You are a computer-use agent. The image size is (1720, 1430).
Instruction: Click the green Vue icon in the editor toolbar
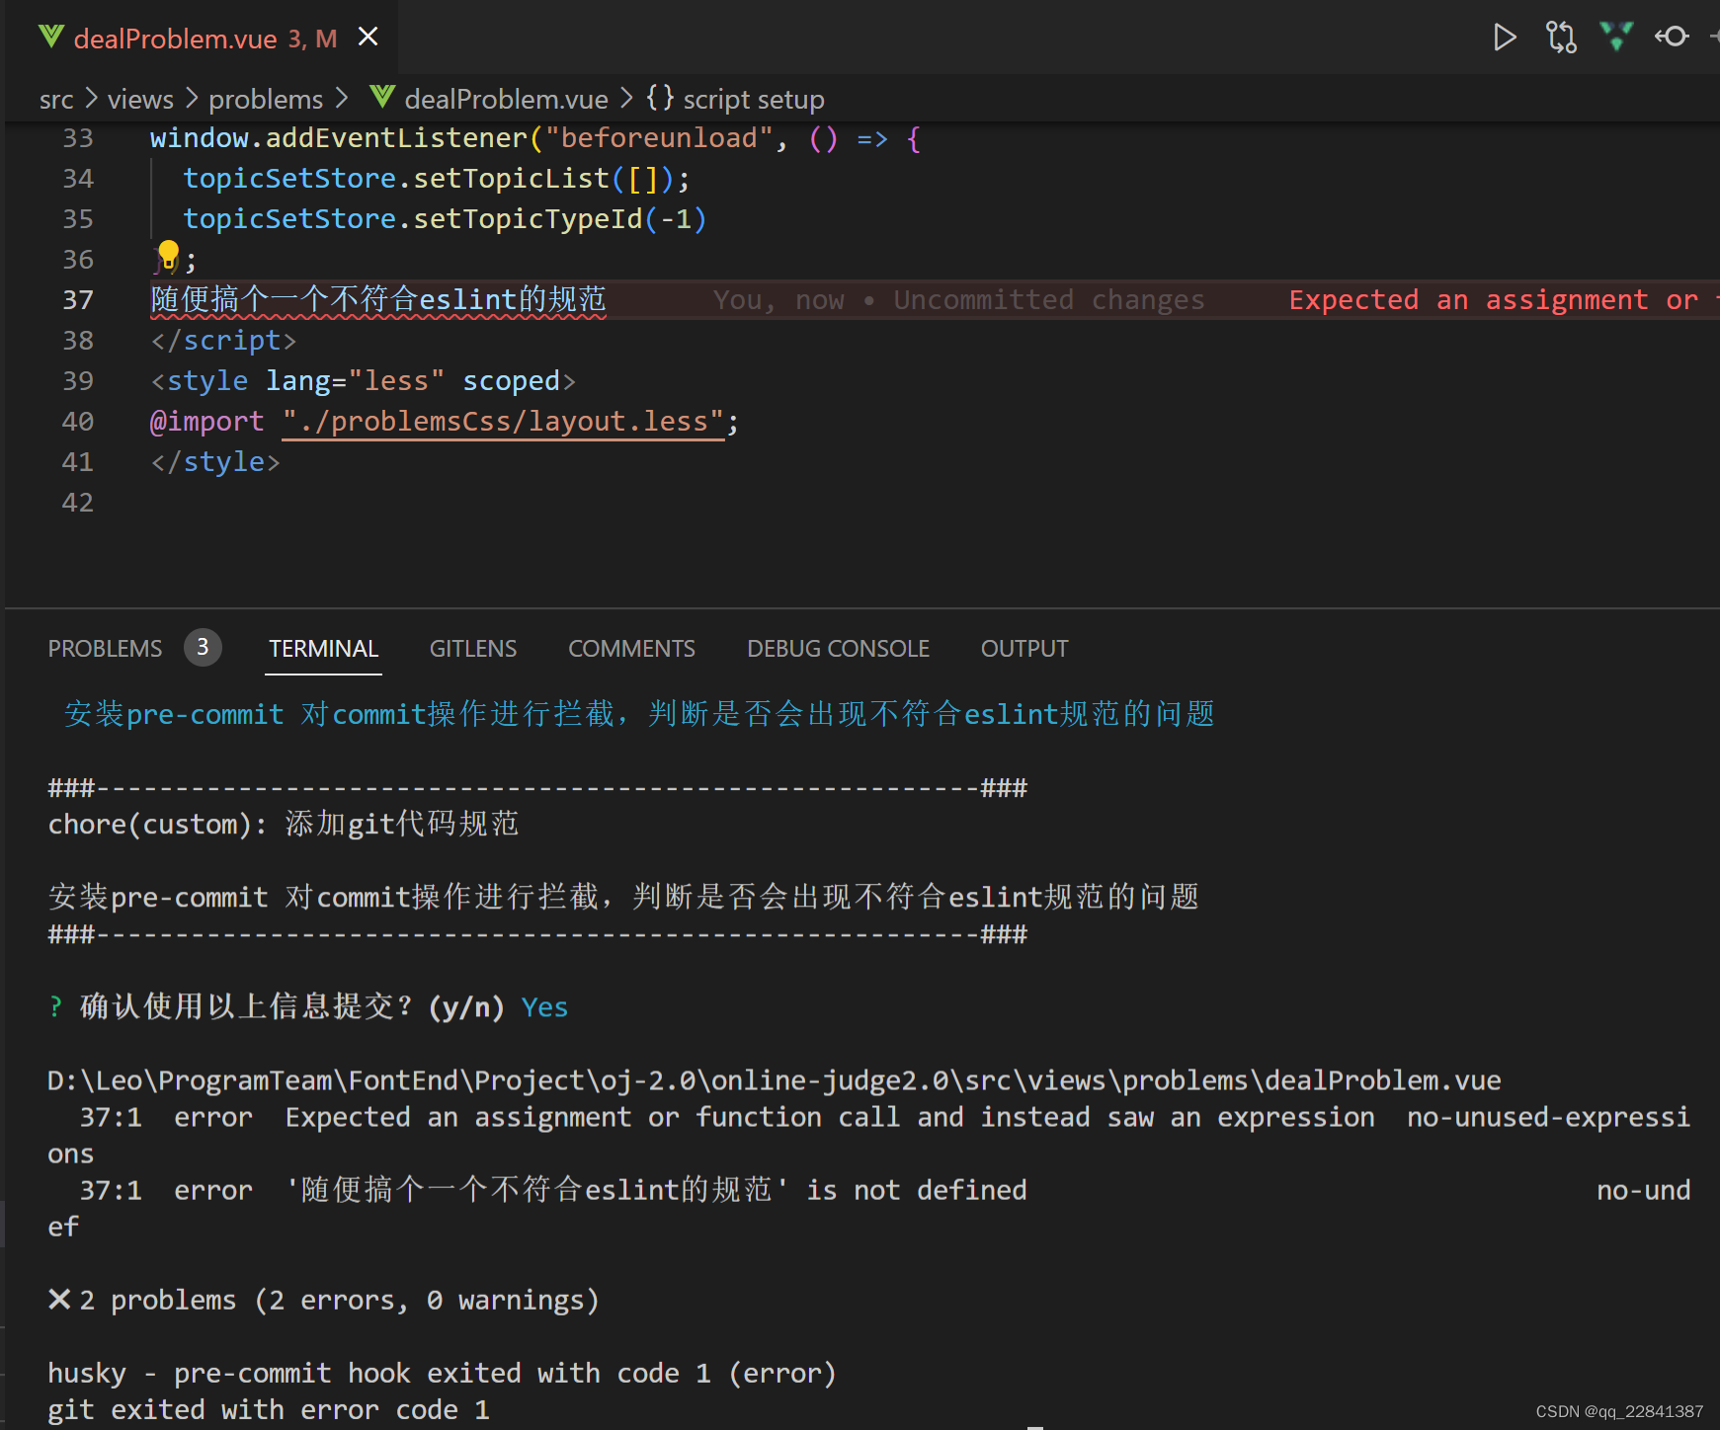coord(1616,38)
